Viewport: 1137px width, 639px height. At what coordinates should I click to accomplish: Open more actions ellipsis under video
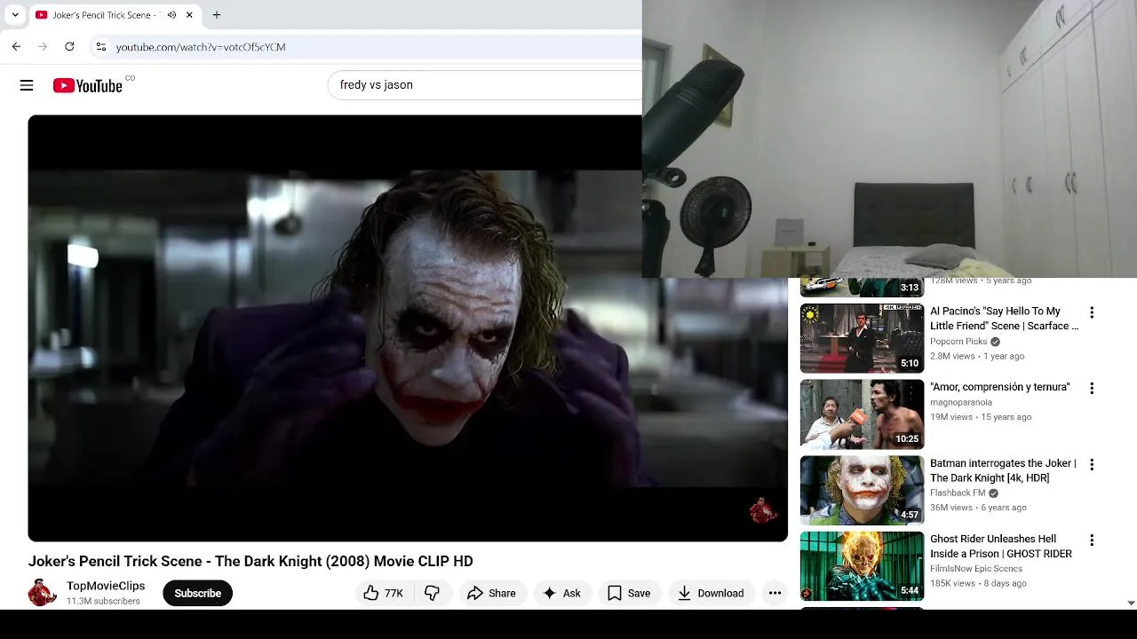click(x=775, y=593)
